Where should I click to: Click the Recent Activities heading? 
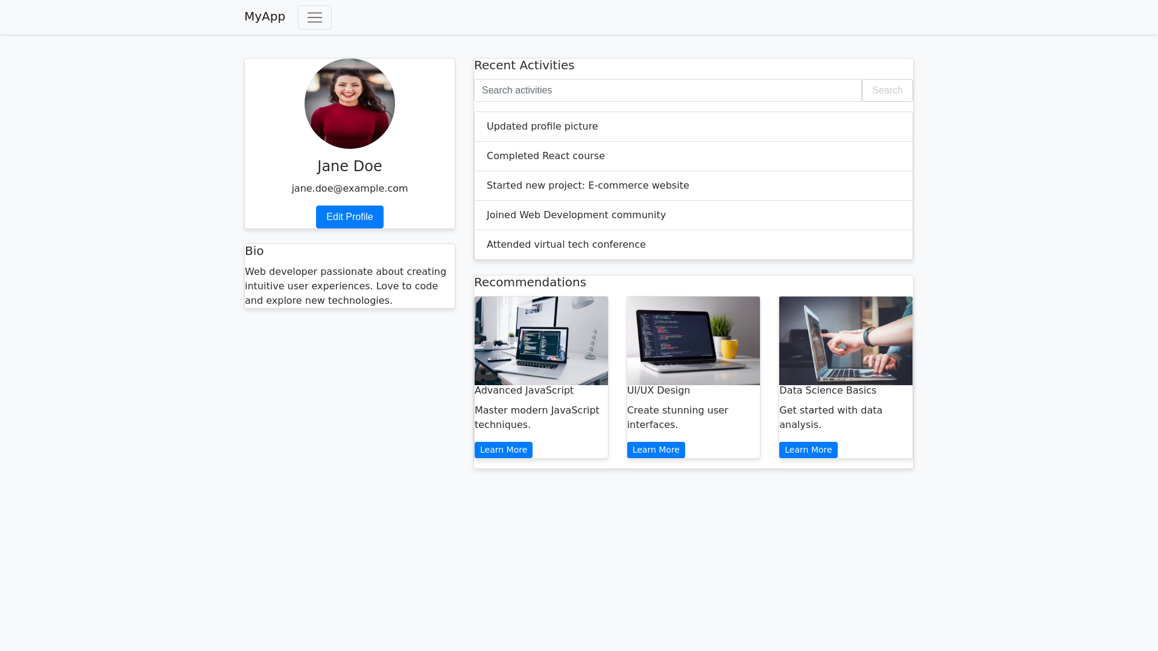524,65
